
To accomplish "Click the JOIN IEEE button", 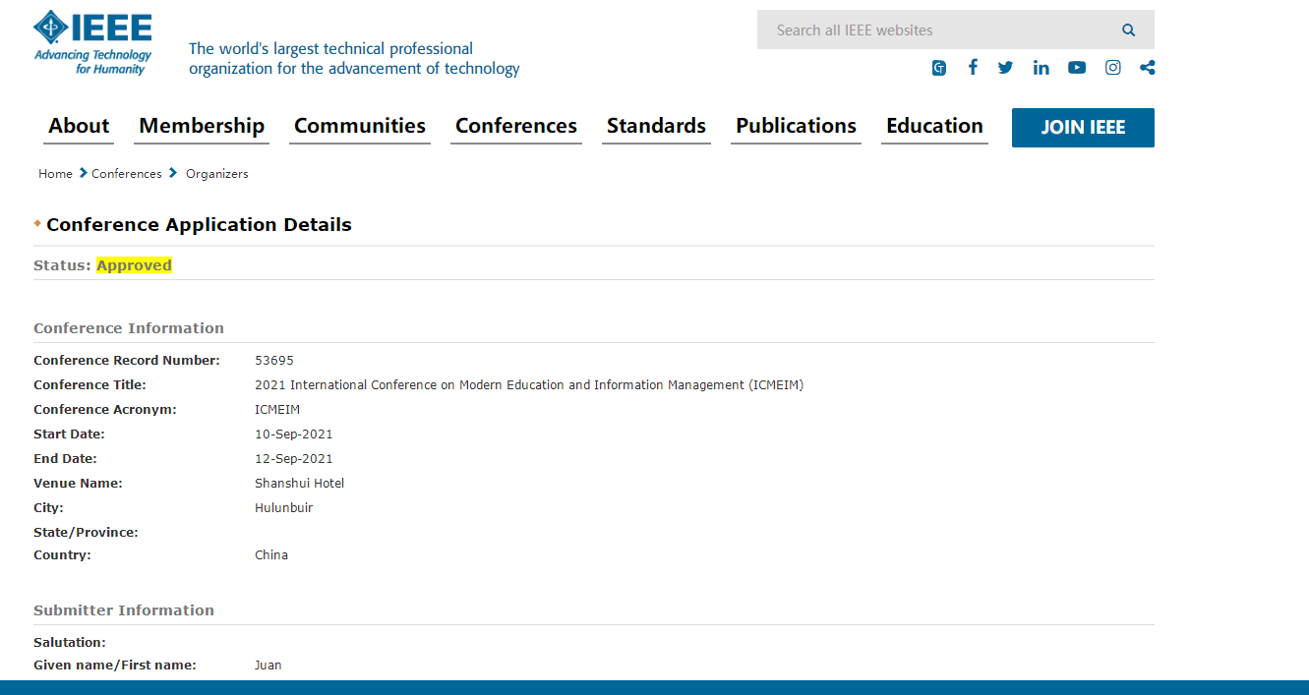I will coord(1083,128).
